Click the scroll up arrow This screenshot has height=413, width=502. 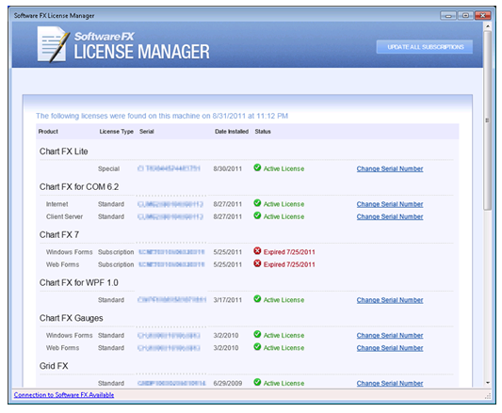click(x=488, y=26)
